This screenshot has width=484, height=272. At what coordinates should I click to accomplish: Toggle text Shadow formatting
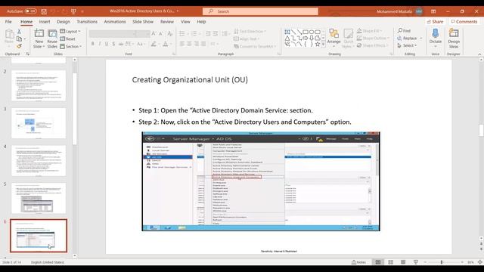(113, 44)
